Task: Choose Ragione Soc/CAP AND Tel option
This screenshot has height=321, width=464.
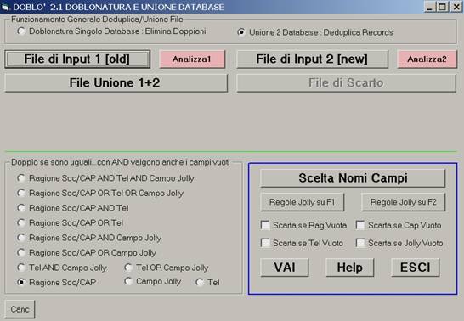Action: [21, 208]
